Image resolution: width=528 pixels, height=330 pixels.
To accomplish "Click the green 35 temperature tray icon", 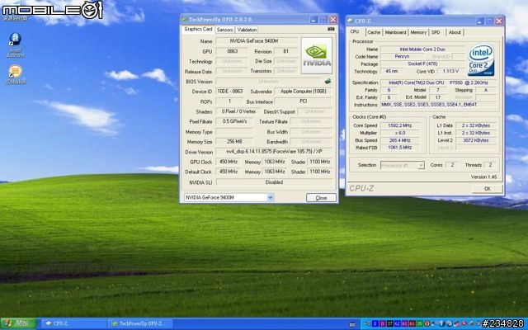I will (x=420, y=323).
